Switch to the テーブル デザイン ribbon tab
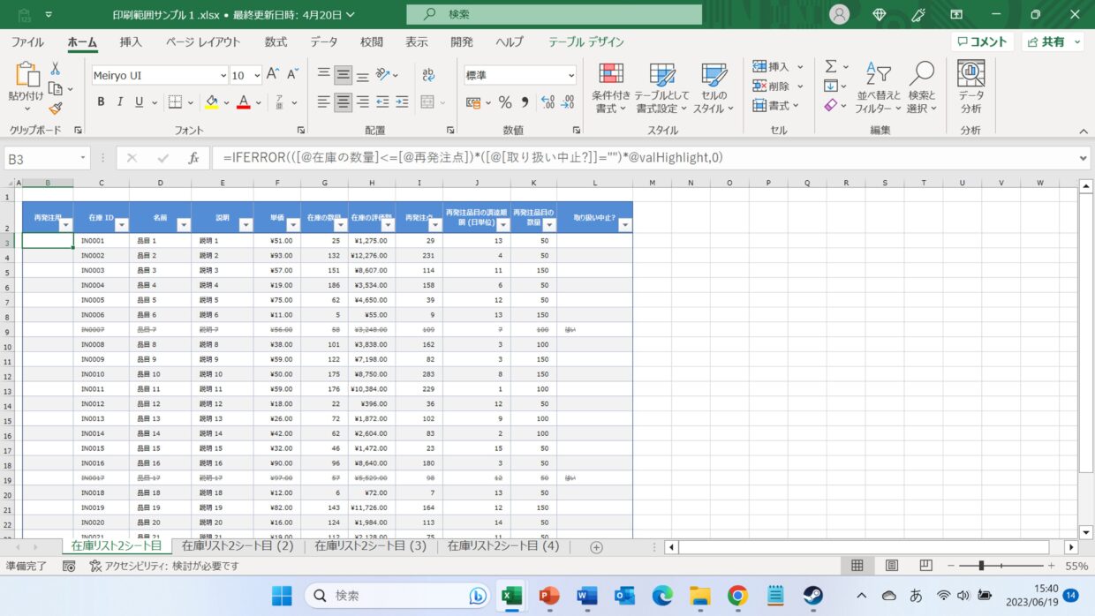The height and width of the screenshot is (616, 1095). pyautogui.click(x=586, y=41)
